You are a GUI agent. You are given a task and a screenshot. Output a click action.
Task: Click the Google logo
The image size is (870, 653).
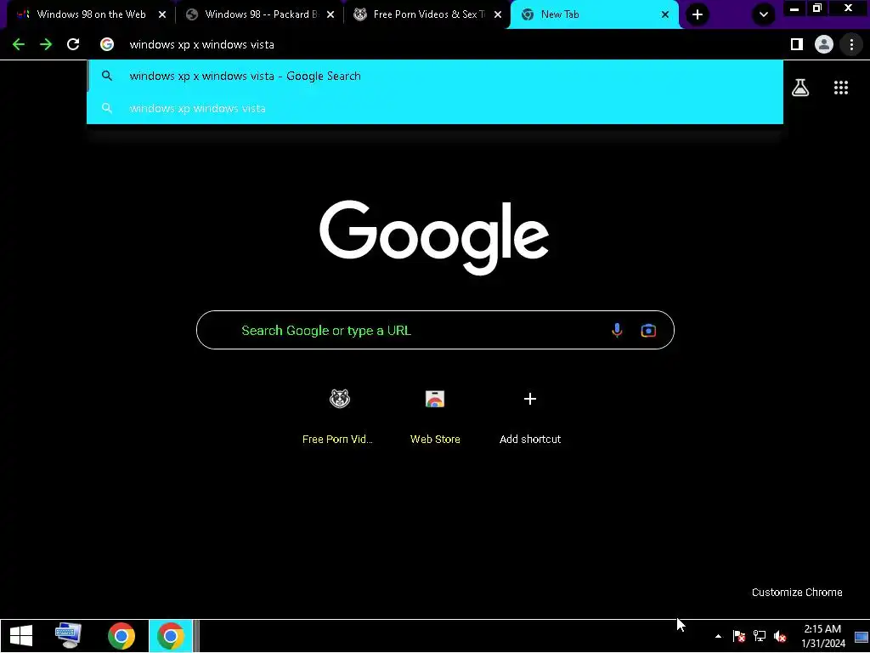[x=434, y=237]
